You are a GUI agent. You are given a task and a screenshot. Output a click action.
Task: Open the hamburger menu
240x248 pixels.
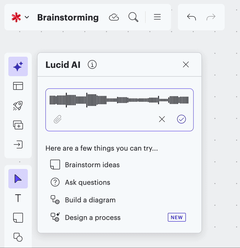click(157, 17)
